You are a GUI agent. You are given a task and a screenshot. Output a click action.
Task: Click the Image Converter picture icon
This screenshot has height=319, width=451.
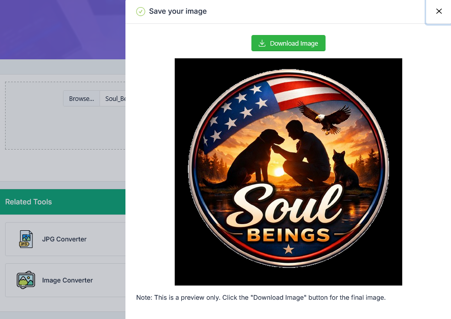point(26,280)
